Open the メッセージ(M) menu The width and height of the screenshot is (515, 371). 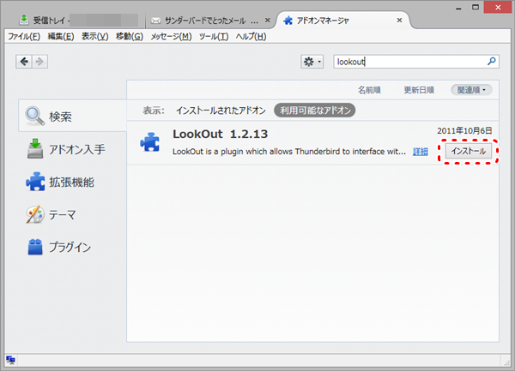tap(171, 36)
